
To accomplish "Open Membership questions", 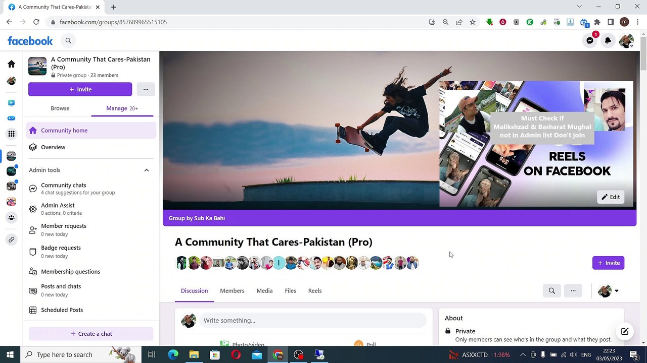I will [91, 272].
